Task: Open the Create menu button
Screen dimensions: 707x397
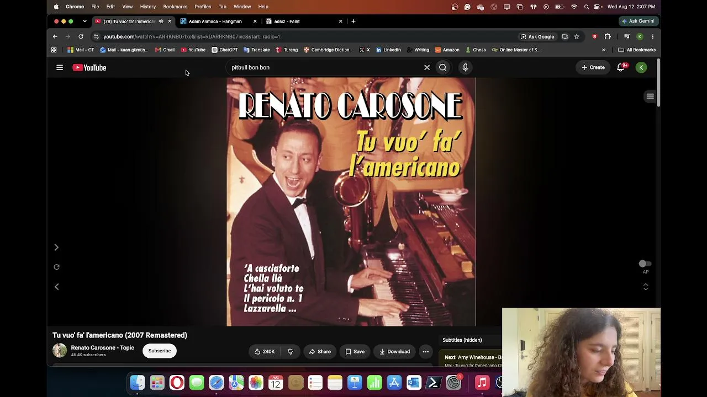Action: pyautogui.click(x=593, y=67)
